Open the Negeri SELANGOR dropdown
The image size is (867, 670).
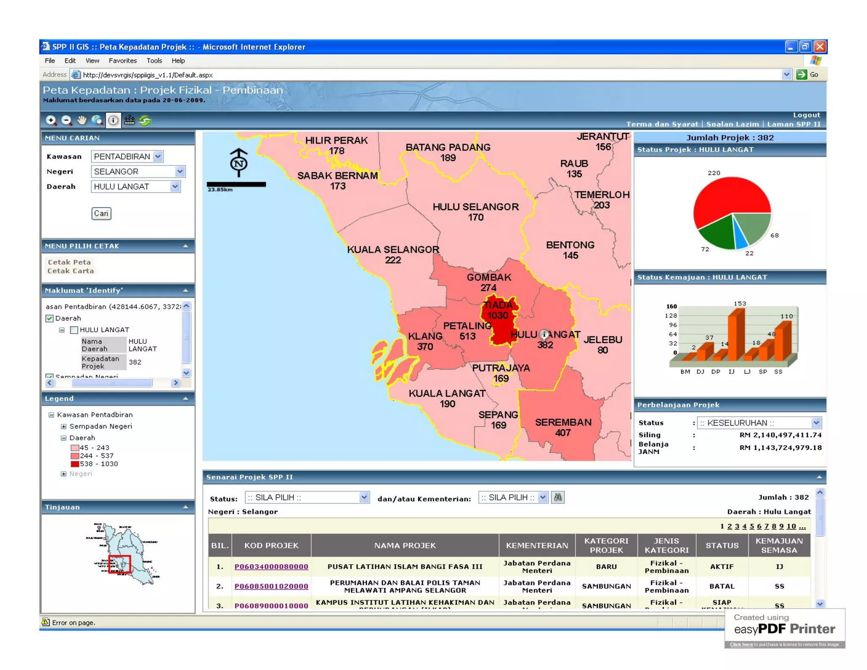(179, 172)
